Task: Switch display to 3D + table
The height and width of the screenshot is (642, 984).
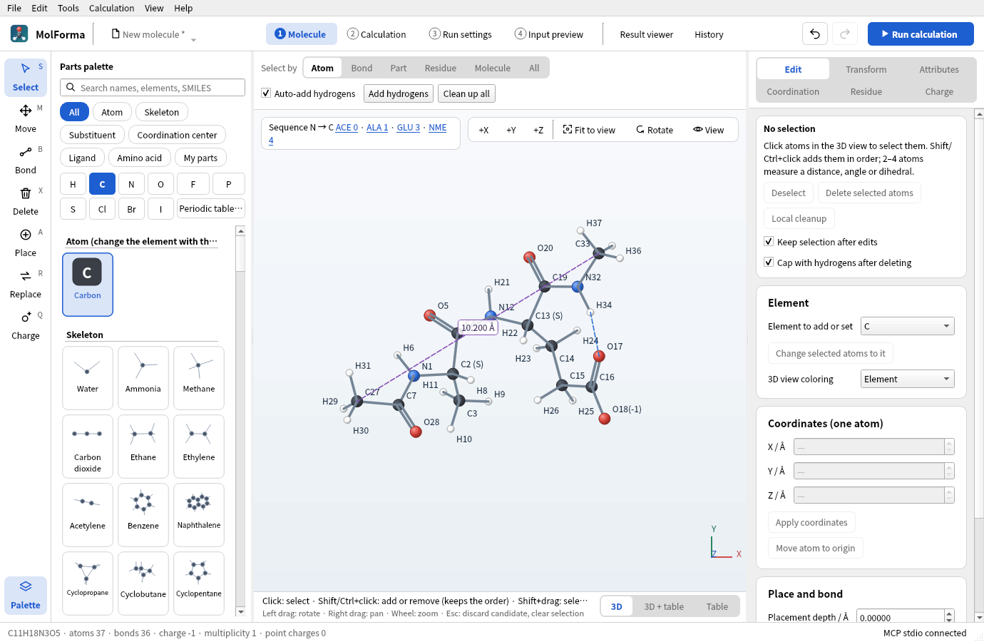Action: [664, 606]
